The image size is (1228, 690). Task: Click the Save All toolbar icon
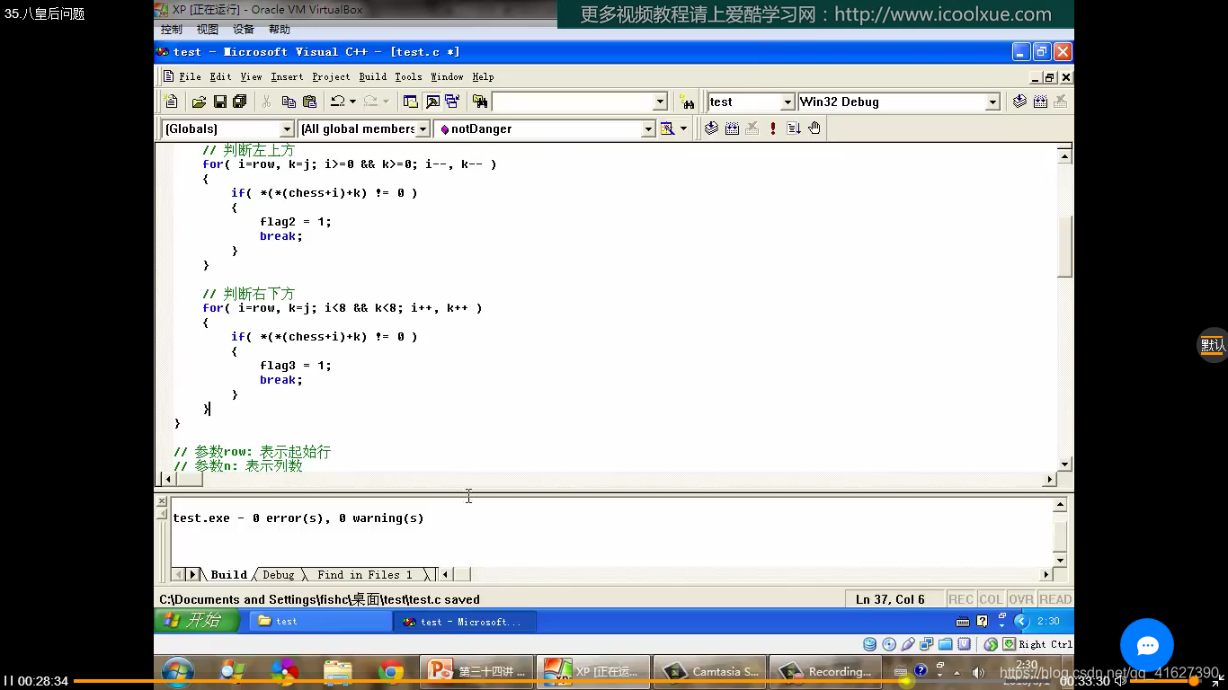coord(239,102)
